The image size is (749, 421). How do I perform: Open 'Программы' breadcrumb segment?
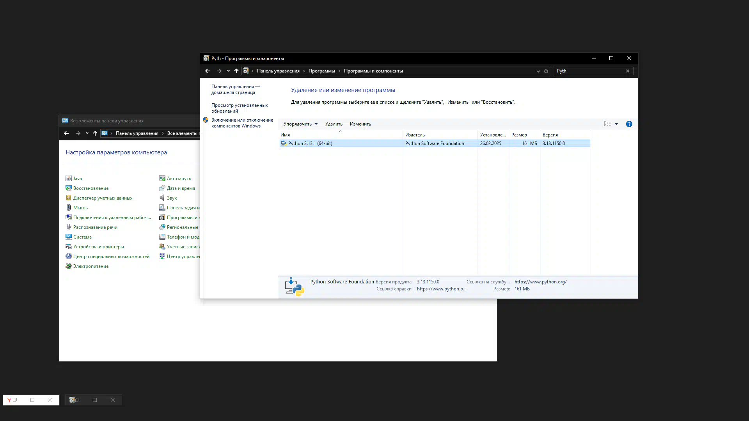pos(321,71)
